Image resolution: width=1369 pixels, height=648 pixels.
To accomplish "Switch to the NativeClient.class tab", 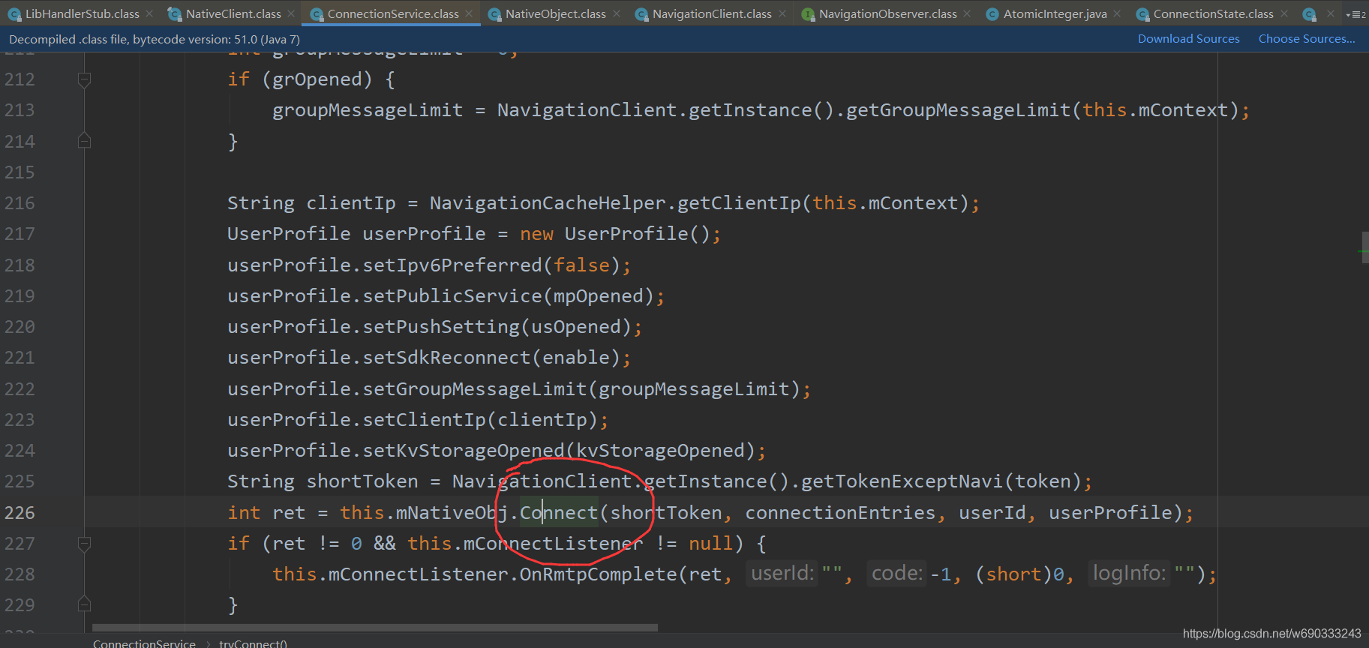I will point(233,13).
